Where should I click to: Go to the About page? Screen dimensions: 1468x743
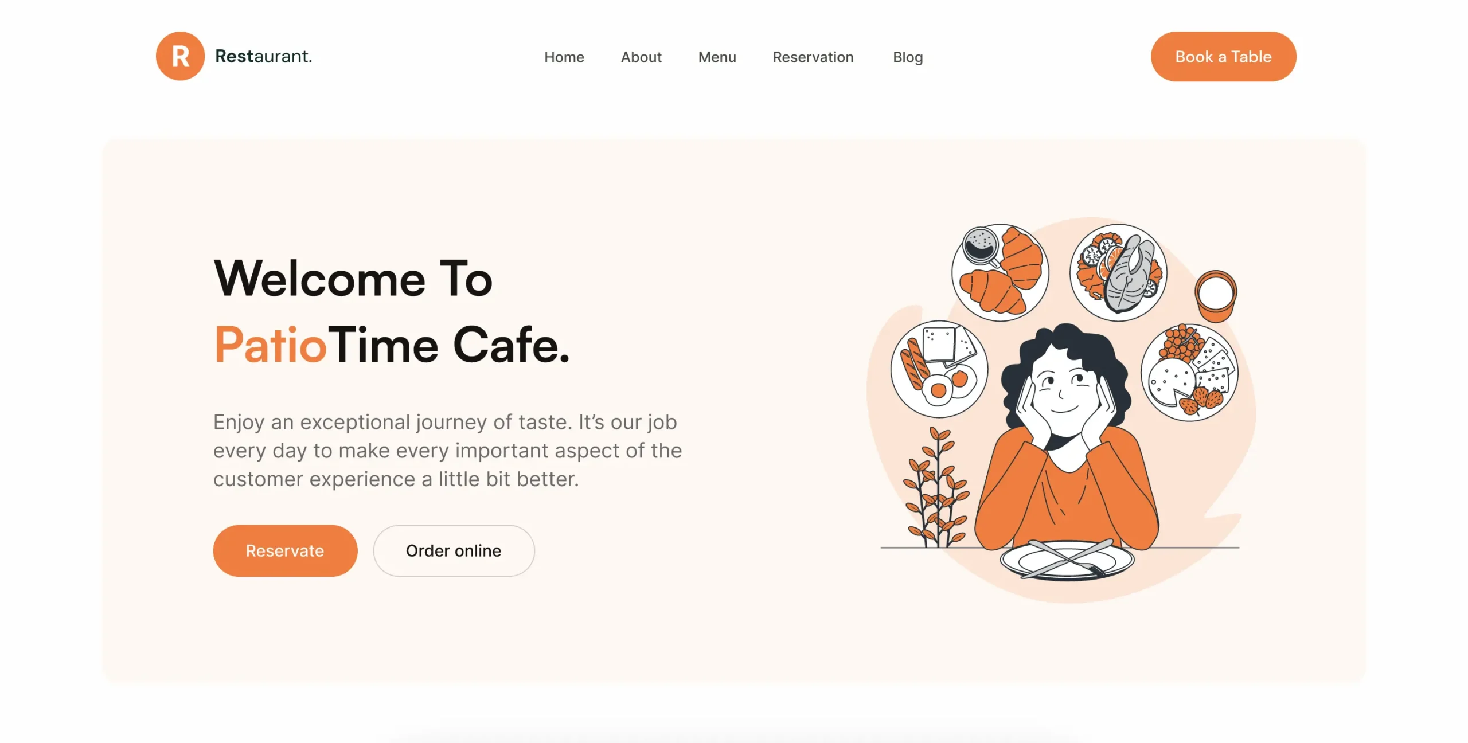641,57
